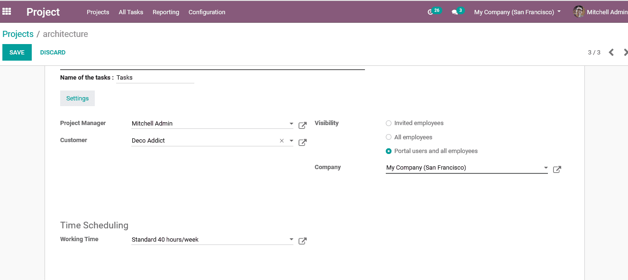Open the Projects menu
This screenshot has height=280, width=628.
coord(98,12)
